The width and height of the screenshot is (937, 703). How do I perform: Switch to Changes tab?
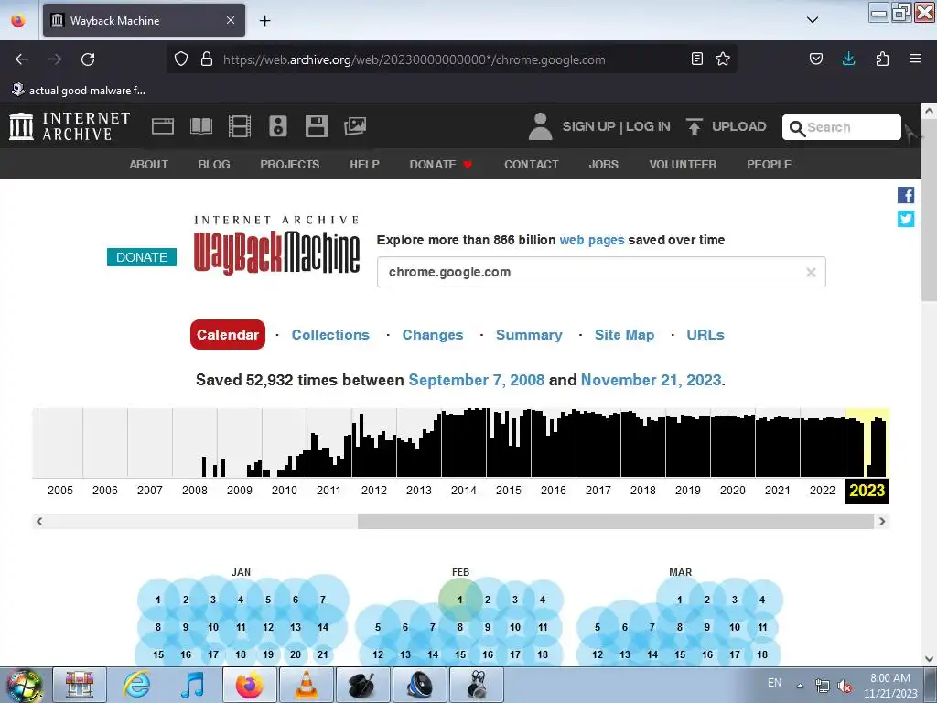[x=433, y=335]
